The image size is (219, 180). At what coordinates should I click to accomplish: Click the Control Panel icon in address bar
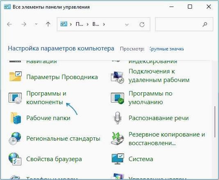click(64, 24)
